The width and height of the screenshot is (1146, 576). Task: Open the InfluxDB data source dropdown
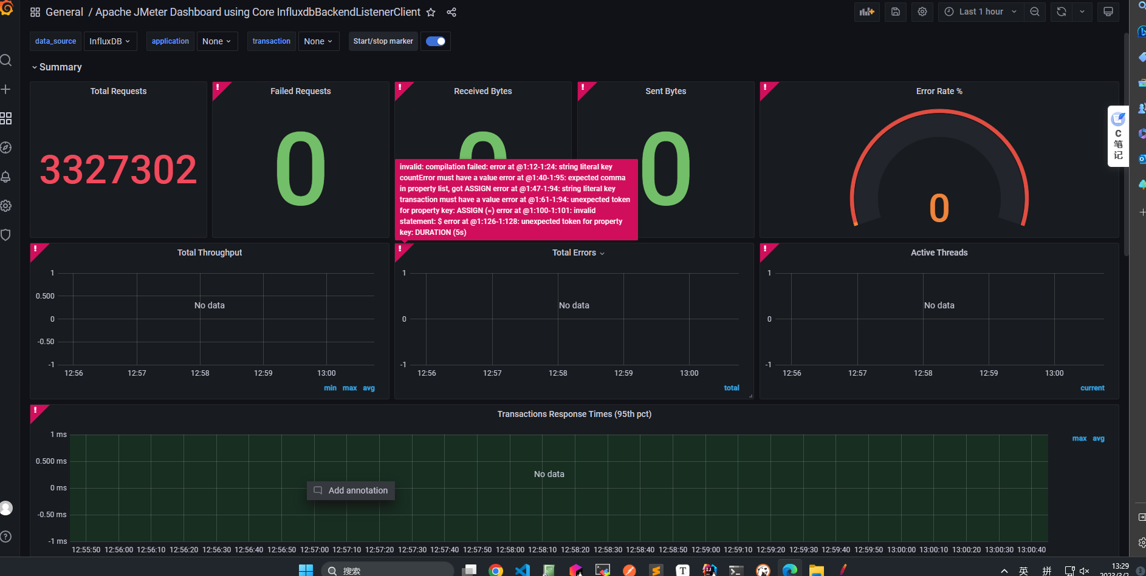coord(110,41)
